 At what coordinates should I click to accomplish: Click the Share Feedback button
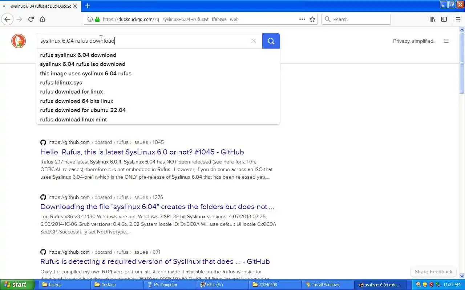tap(433, 272)
